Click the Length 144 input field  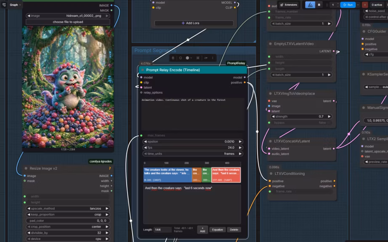click(162, 230)
